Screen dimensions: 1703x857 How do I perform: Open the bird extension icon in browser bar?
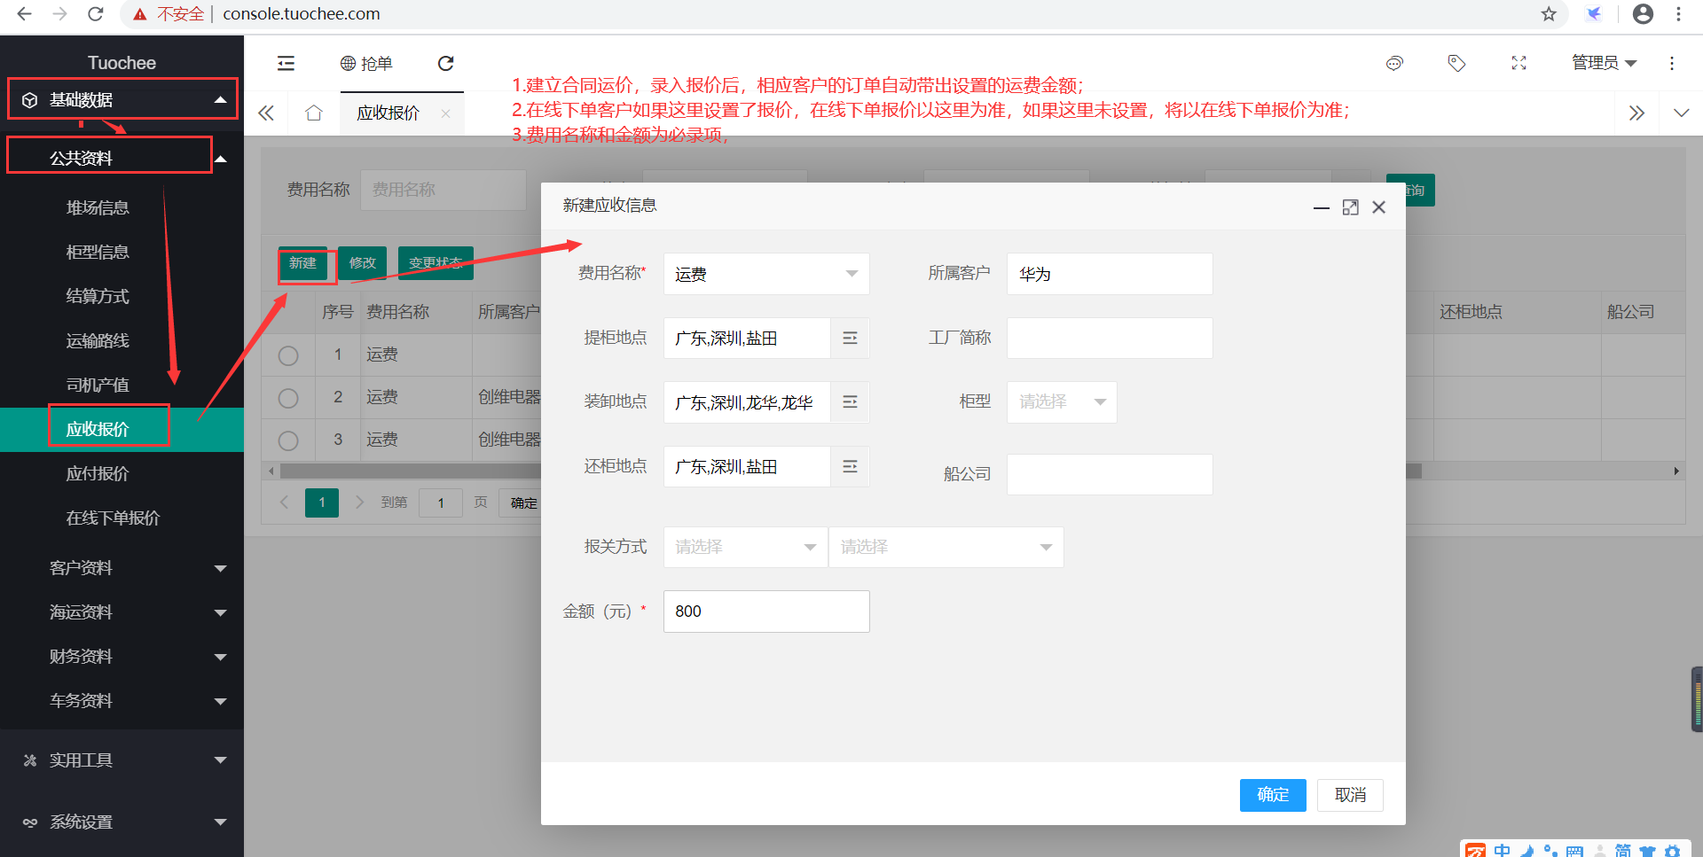point(1594,14)
